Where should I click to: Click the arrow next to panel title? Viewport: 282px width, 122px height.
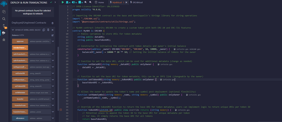click(55, 3)
